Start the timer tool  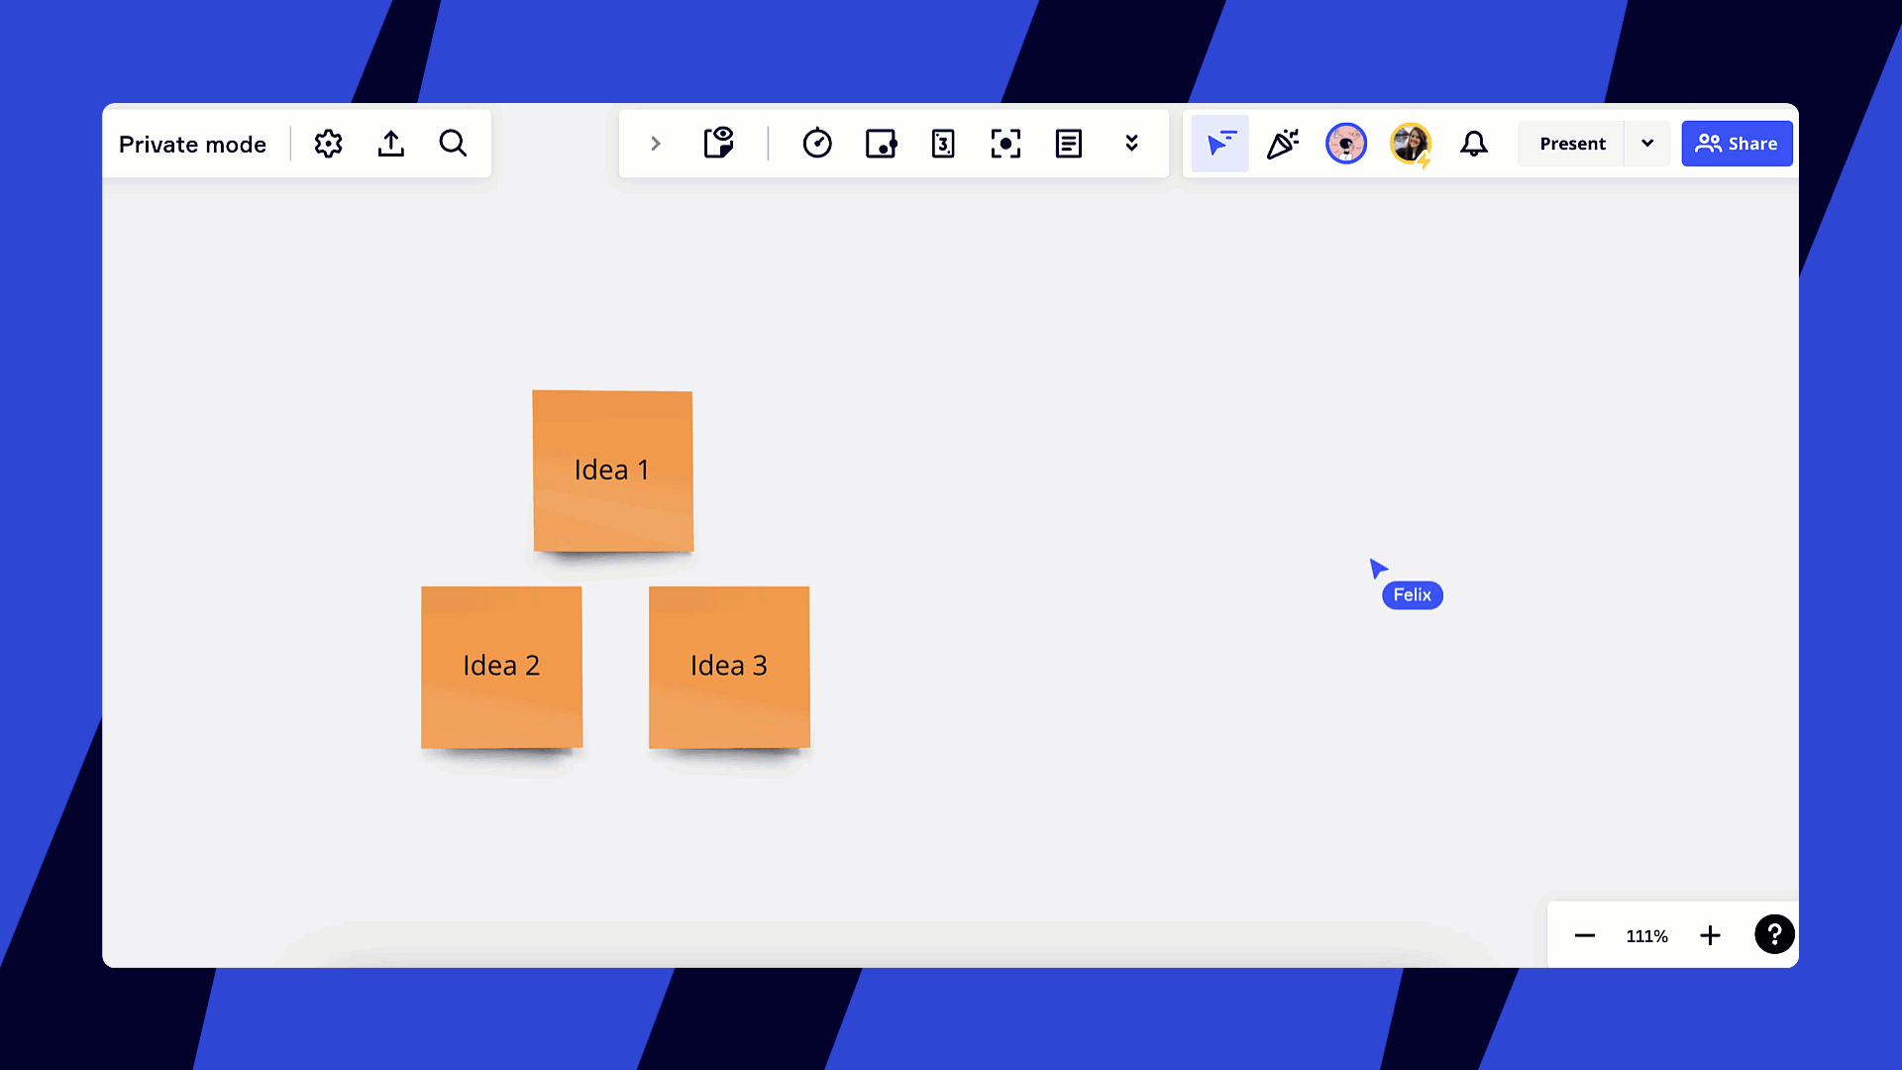817,144
